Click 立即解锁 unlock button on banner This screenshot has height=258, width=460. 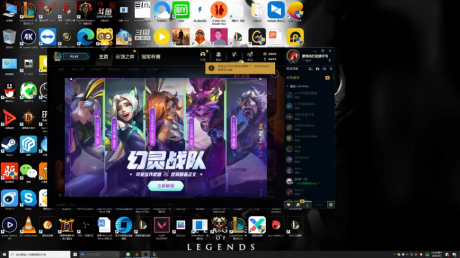pos(166,186)
